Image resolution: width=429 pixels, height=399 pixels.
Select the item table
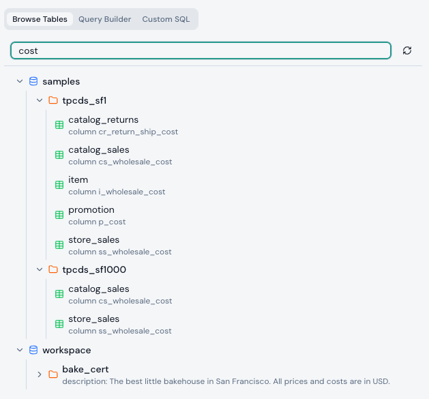[78, 180]
